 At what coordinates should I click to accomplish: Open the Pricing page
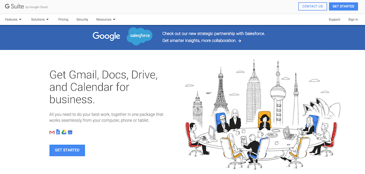(63, 20)
